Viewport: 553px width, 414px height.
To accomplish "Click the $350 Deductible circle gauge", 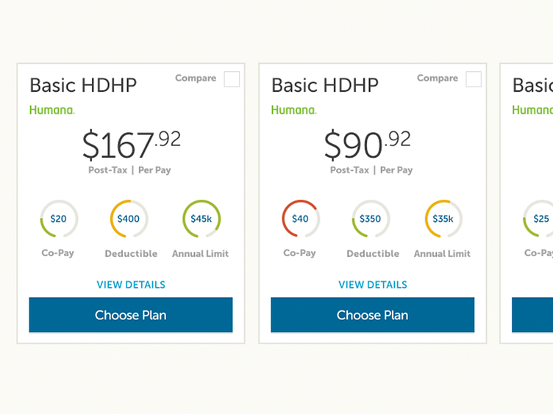I will [371, 219].
